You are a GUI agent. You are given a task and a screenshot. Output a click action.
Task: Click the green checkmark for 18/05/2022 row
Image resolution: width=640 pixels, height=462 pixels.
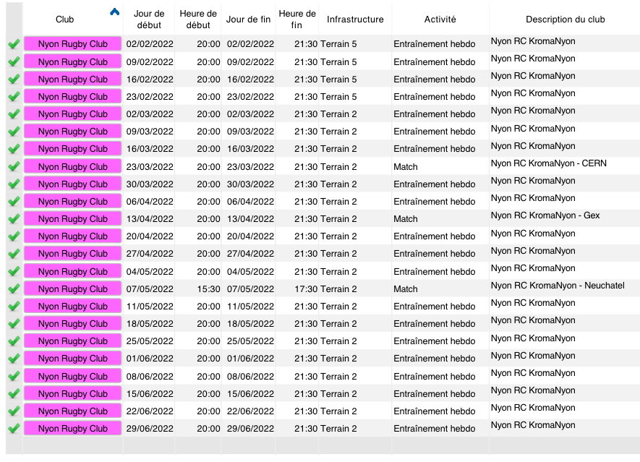(x=14, y=324)
